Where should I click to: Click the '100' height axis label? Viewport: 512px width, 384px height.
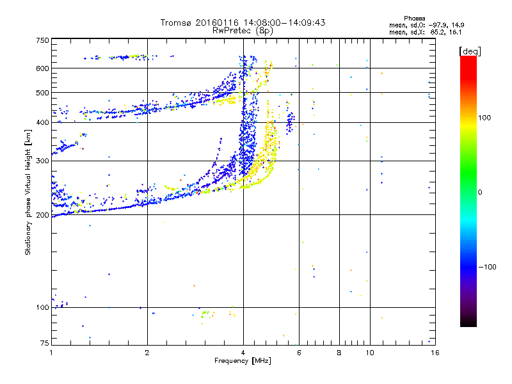tap(42, 308)
